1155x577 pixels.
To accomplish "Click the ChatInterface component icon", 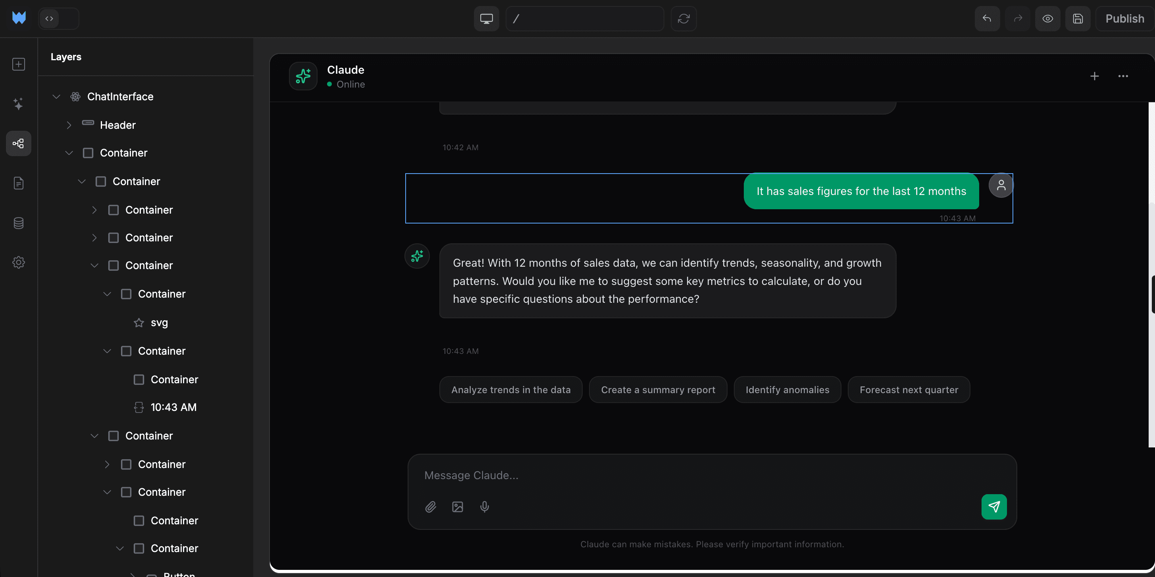I will [75, 97].
